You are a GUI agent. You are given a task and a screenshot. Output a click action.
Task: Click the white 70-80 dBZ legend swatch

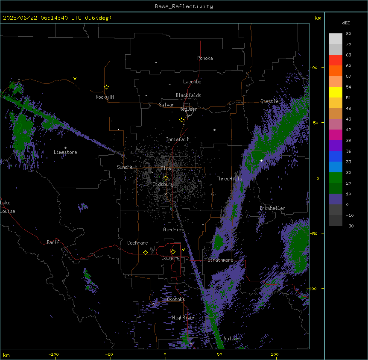pos(336,39)
